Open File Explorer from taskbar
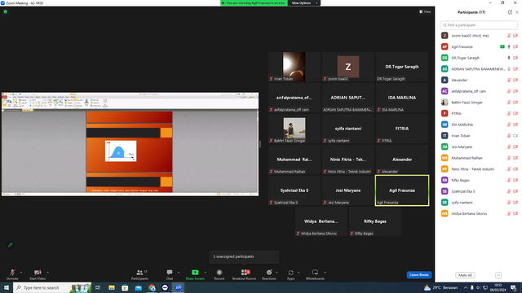This screenshot has height=293, width=522. click(112, 287)
